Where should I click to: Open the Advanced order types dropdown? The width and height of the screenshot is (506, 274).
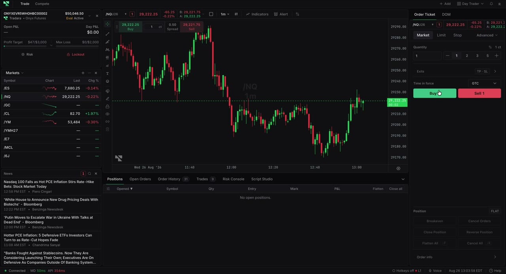point(487,35)
